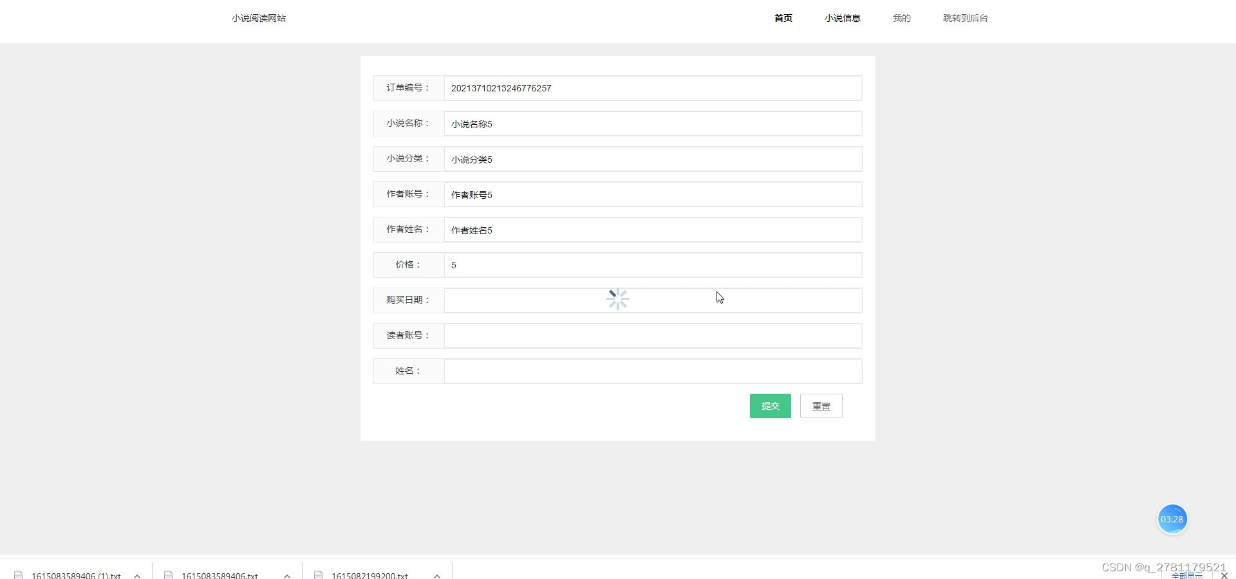This screenshot has height=579, width=1236.
Task: Click the 小说阅读网站 site title
Action: (259, 18)
